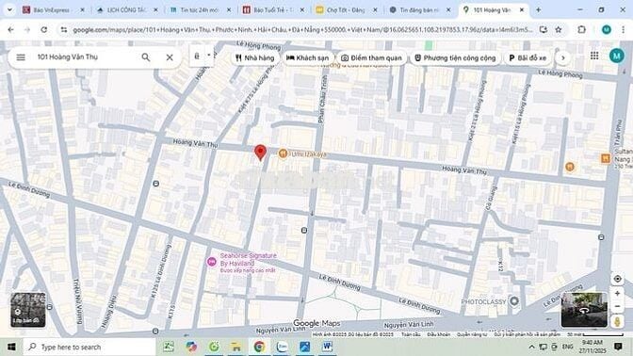View site information icon in address bar
The image size is (633, 356).
click(64, 29)
